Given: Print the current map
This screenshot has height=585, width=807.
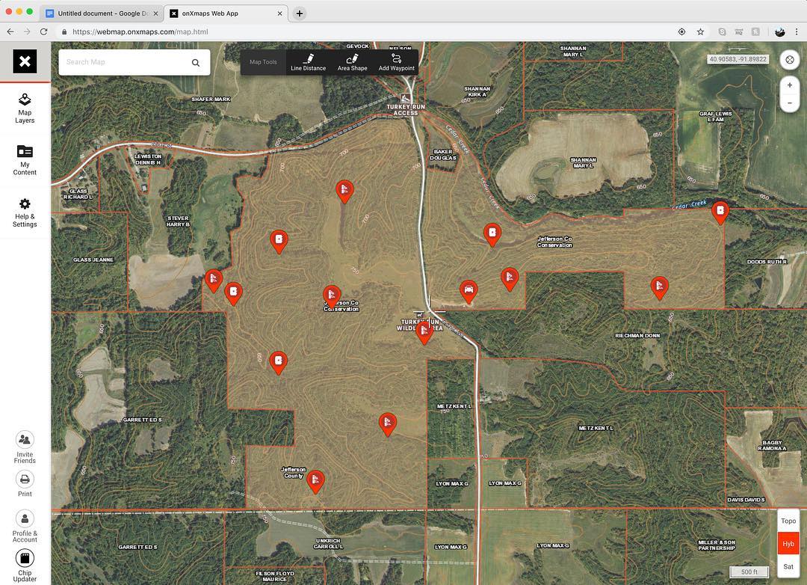Looking at the screenshot, I should click(x=25, y=483).
